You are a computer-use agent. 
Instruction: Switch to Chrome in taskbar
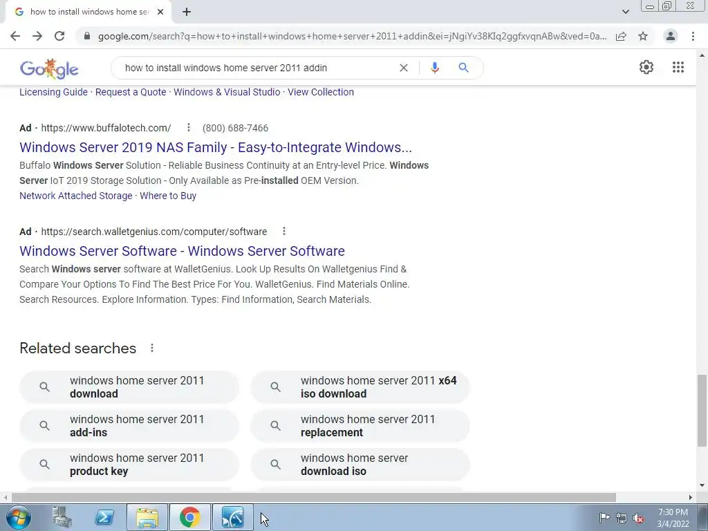pos(190,517)
